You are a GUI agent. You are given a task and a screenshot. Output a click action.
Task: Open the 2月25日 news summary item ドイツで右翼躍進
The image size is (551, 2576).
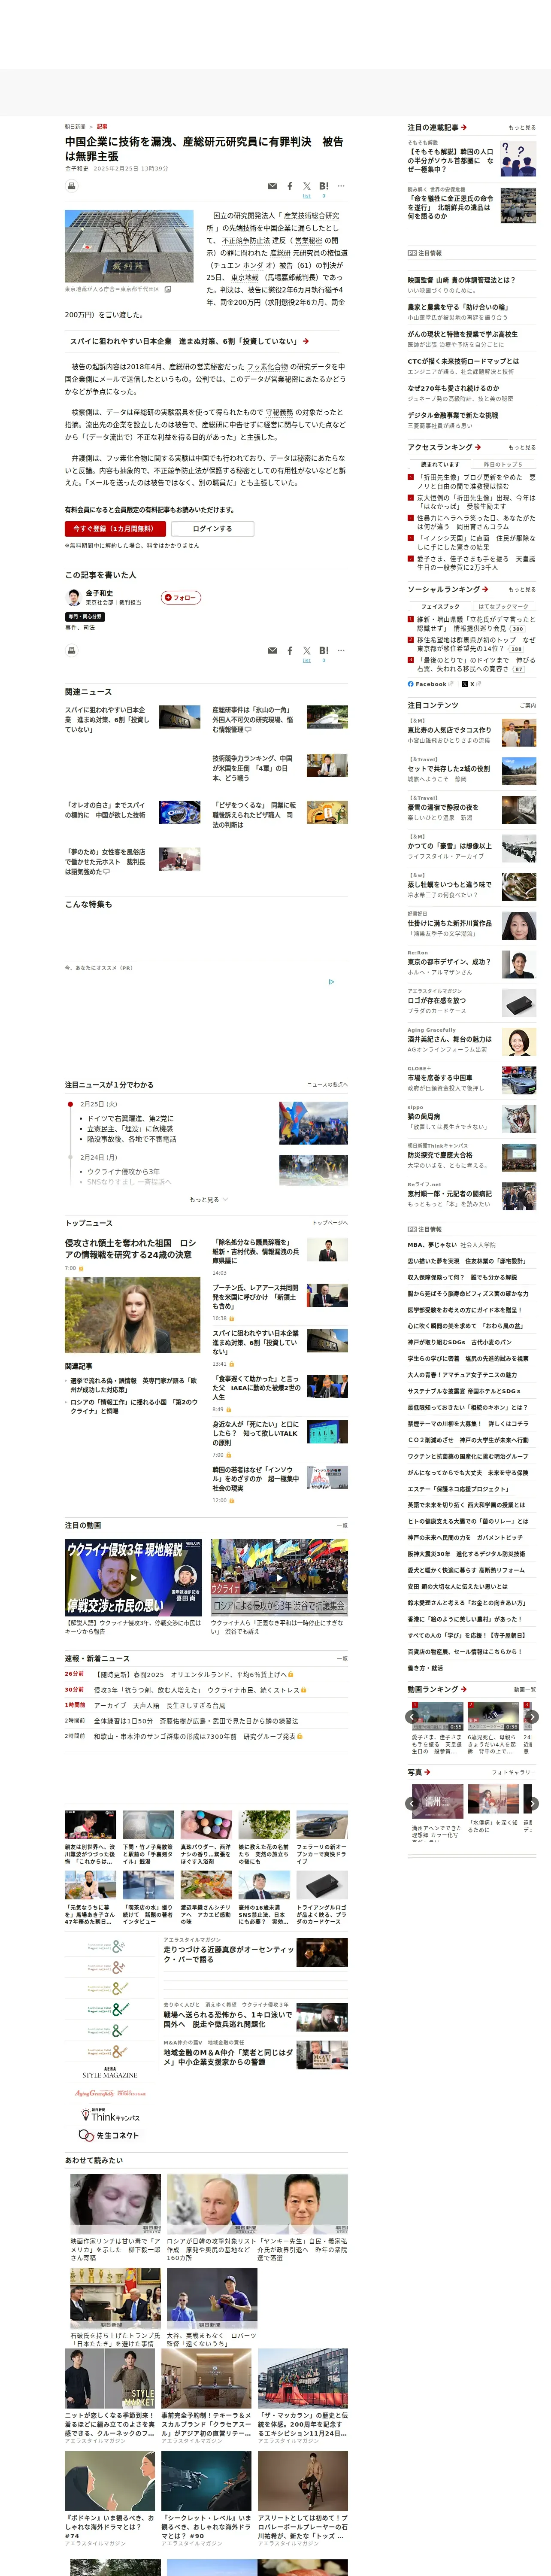pyautogui.click(x=130, y=1118)
